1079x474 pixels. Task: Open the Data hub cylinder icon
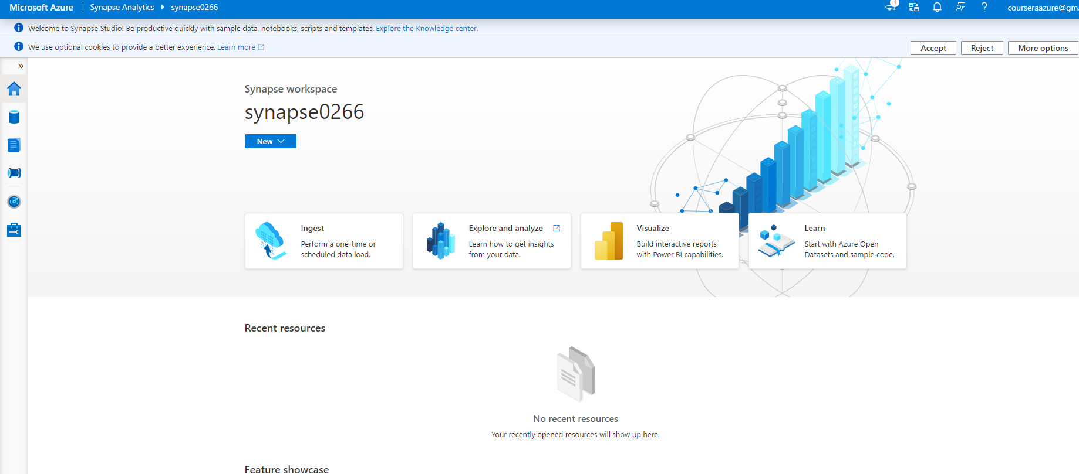[x=14, y=117]
